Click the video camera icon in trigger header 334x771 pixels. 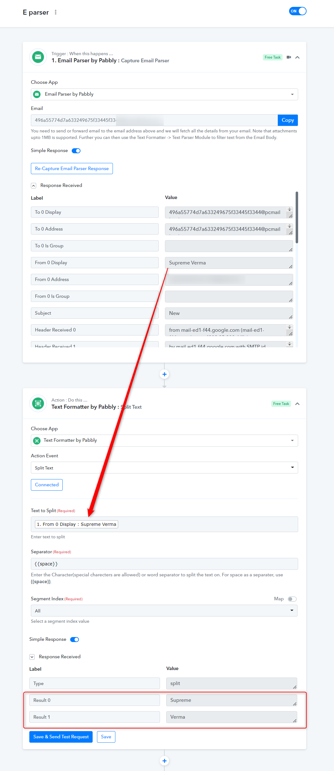289,57
